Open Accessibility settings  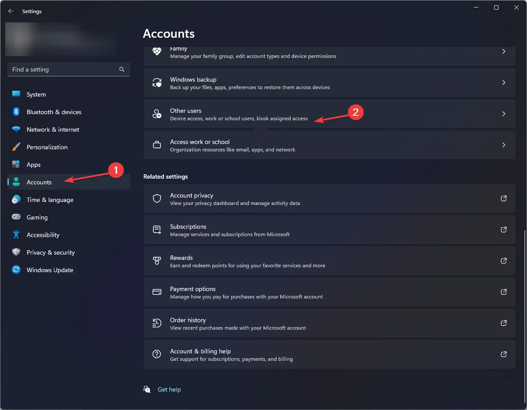point(69,235)
